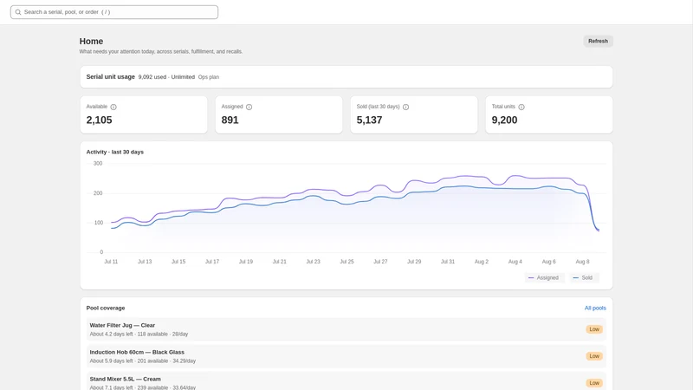Click the 'Activity - last 30 days' heading

115,153
